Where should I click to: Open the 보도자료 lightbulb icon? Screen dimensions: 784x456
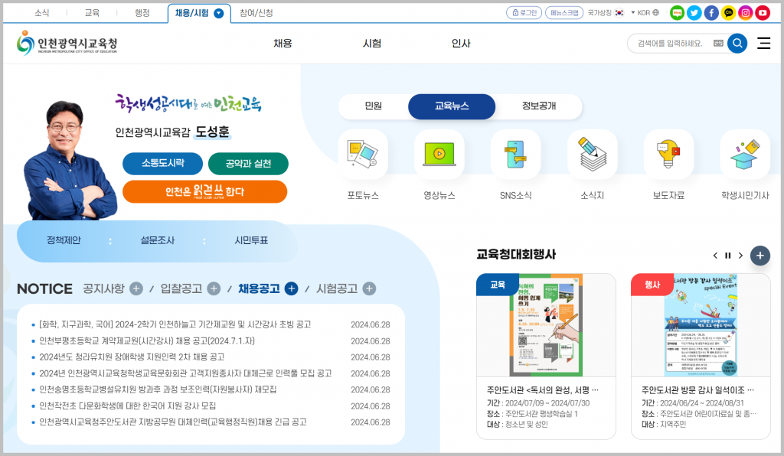[x=668, y=155]
